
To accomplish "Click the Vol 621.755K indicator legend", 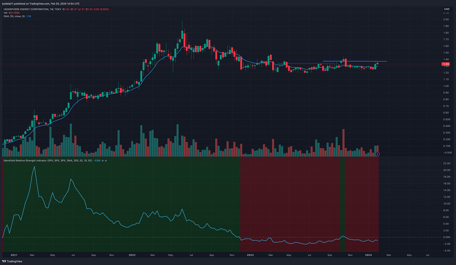I will [x=12, y=13].
